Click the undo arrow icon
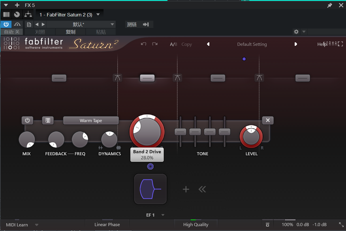Image resolution: width=346 pixels, height=231 pixels. pos(144,44)
